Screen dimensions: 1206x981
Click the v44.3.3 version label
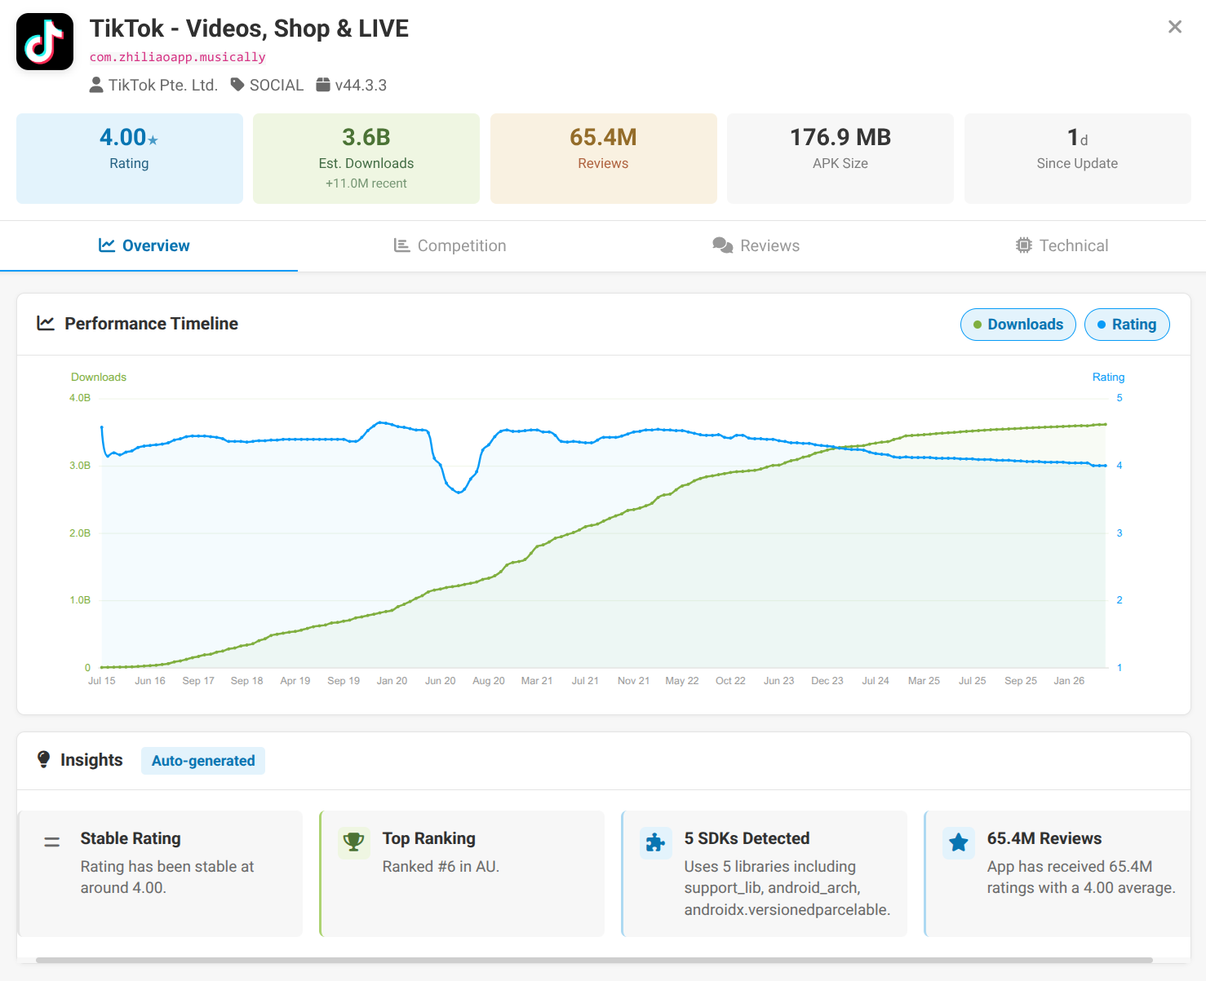pos(361,85)
